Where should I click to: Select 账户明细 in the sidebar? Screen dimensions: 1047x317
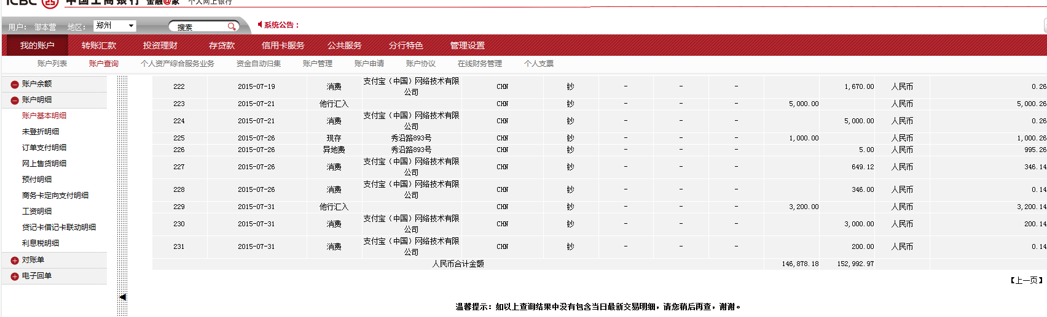37,100
